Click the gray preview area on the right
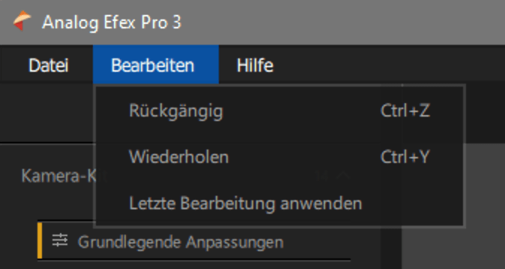The image size is (505, 269). pos(484,205)
